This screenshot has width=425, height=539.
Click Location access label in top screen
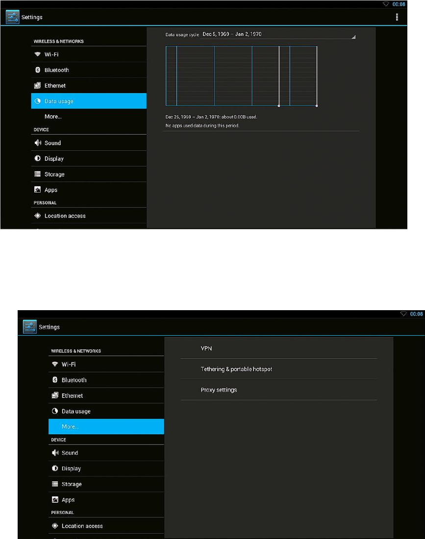(65, 216)
